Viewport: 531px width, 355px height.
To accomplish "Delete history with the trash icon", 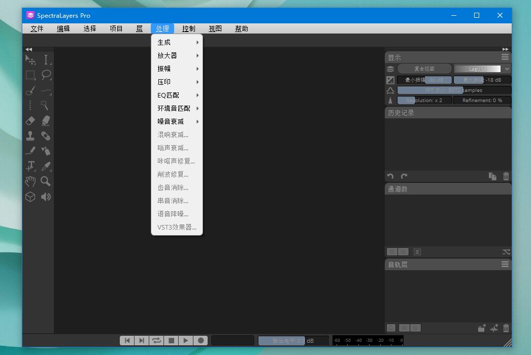I will [x=506, y=176].
